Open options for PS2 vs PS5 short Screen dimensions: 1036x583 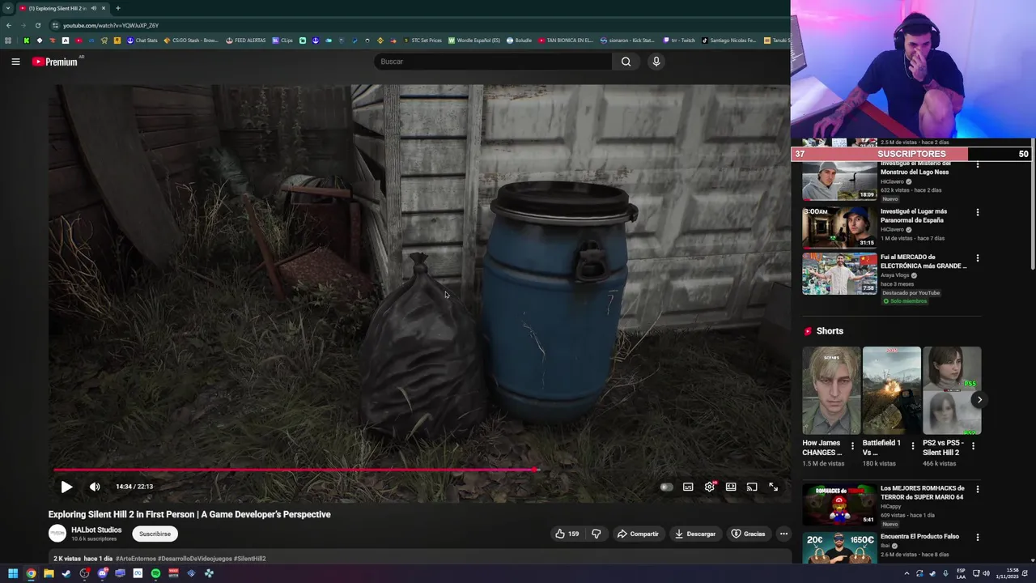coord(973,445)
